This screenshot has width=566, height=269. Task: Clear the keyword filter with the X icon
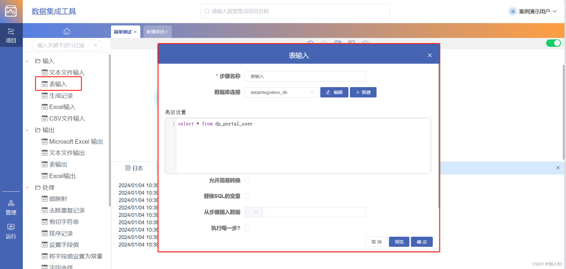pyautogui.click(x=95, y=45)
